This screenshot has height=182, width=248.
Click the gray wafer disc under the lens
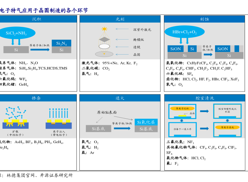104,54
